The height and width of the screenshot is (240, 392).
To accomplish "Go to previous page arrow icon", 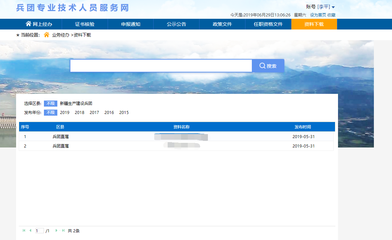I will click(x=31, y=231).
